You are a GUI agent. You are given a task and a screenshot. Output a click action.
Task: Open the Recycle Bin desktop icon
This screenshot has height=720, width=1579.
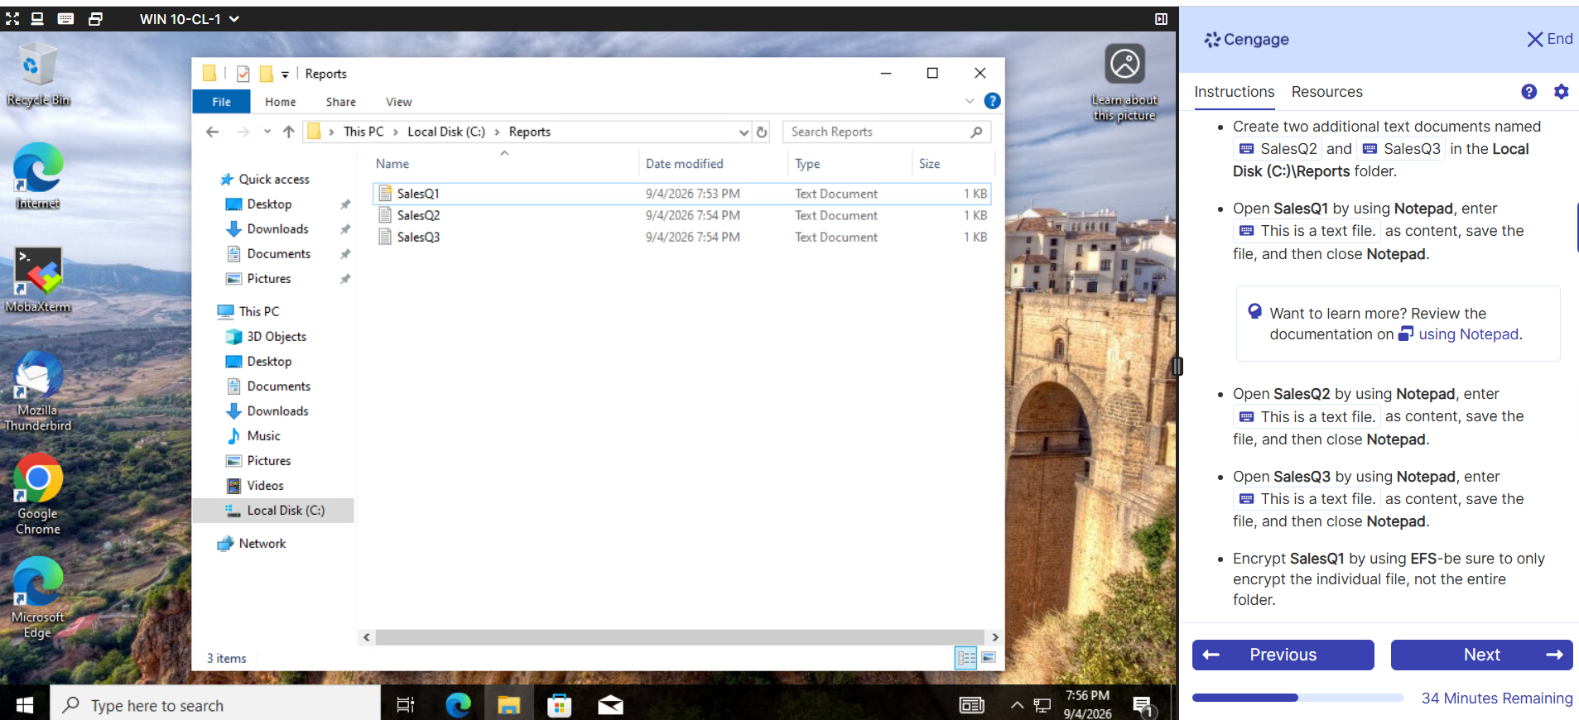tap(37, 75)
